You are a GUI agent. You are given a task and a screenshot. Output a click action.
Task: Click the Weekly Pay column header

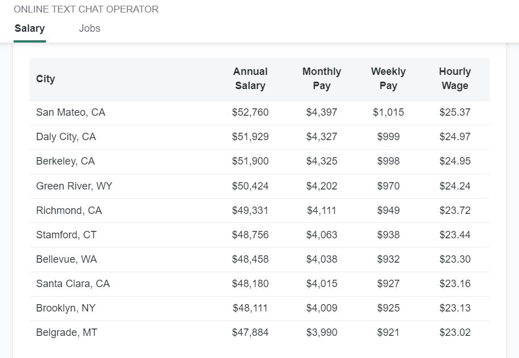(388, 78)
